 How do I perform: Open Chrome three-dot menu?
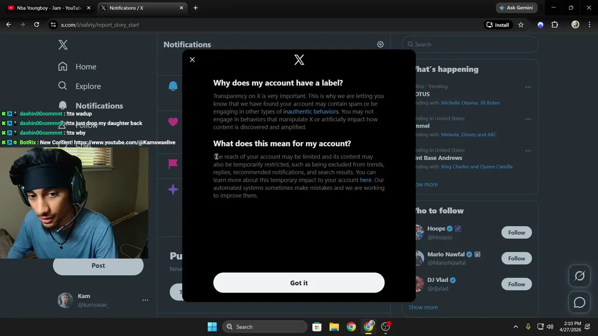(x=589, y=25)
